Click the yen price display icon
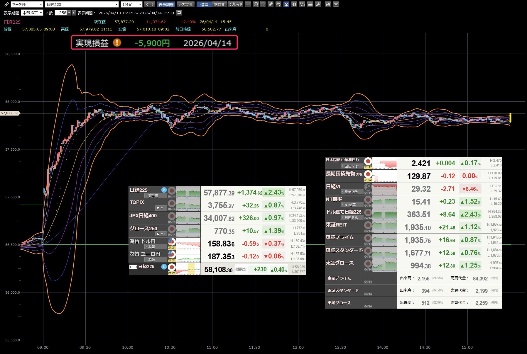The width and height of the screenshot is (527, 354). tap(286, 4)
